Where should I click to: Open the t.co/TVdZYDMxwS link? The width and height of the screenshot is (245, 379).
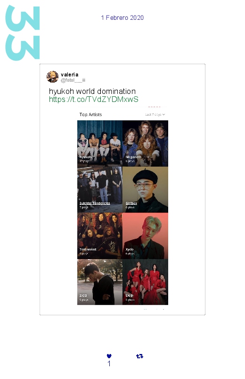tap(94, 99)
